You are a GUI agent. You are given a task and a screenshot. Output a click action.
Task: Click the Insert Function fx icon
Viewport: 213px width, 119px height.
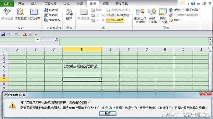coord(56,40)
